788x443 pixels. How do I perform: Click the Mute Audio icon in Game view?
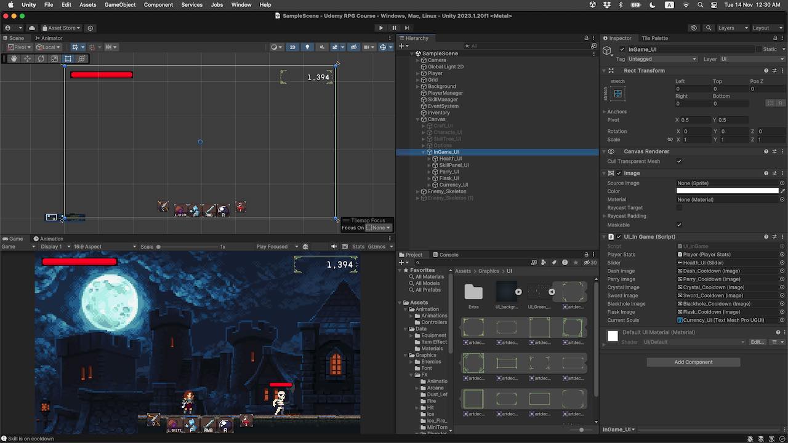334,247
